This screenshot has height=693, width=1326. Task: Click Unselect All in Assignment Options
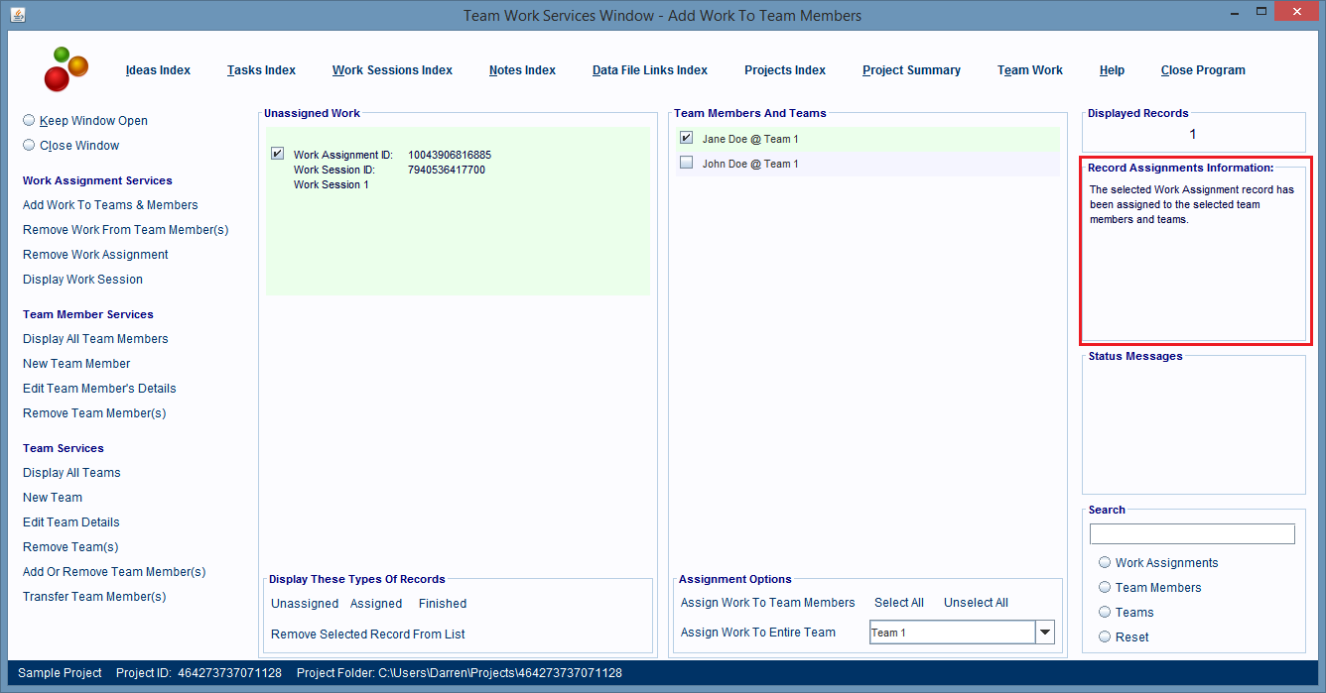point(976,603)
